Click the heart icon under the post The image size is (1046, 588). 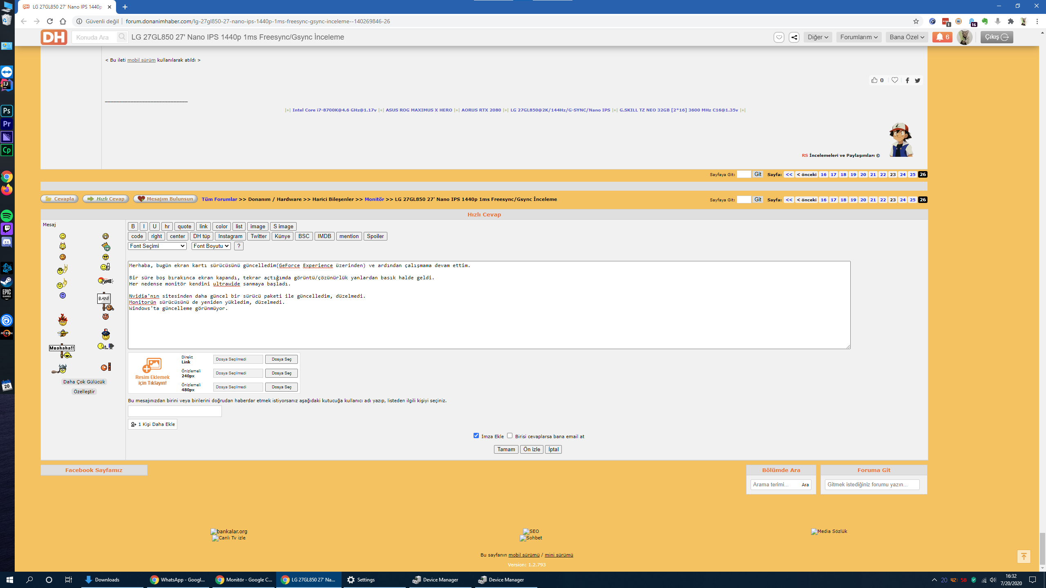coord(895,80)
